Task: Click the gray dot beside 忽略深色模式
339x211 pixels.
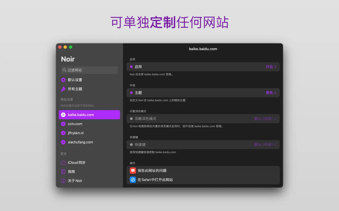Action: click(131, 119)
